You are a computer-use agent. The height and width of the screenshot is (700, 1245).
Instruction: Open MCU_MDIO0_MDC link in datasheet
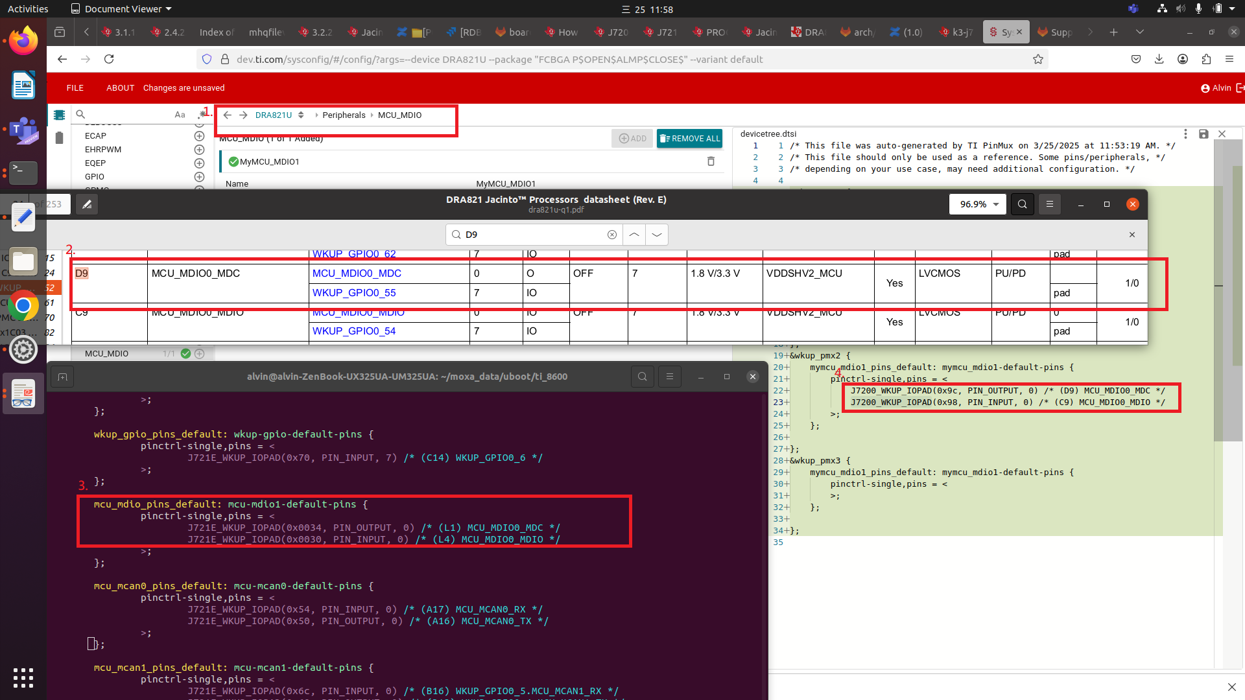357,274
